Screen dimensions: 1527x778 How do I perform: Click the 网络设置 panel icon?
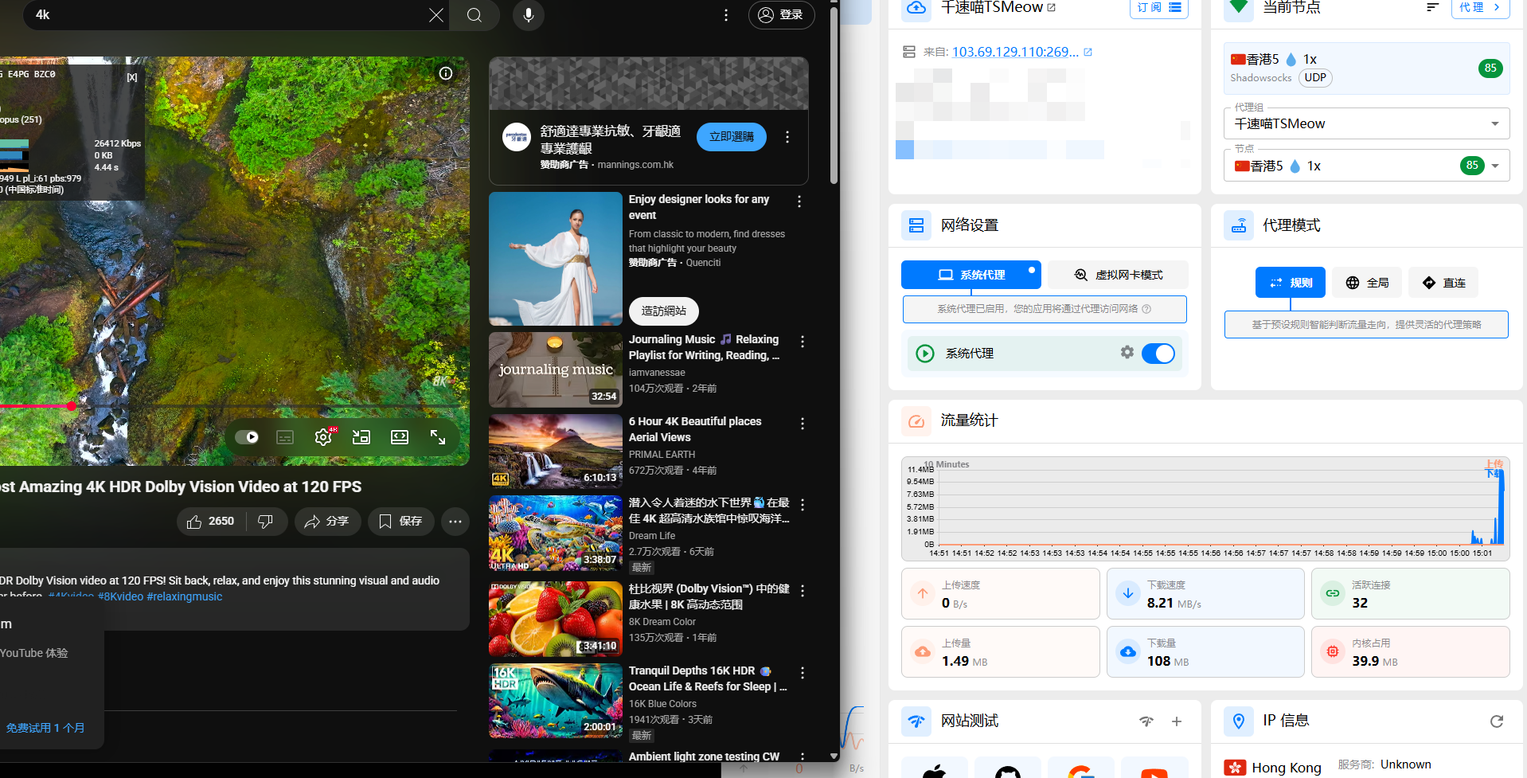coord(916,225)
